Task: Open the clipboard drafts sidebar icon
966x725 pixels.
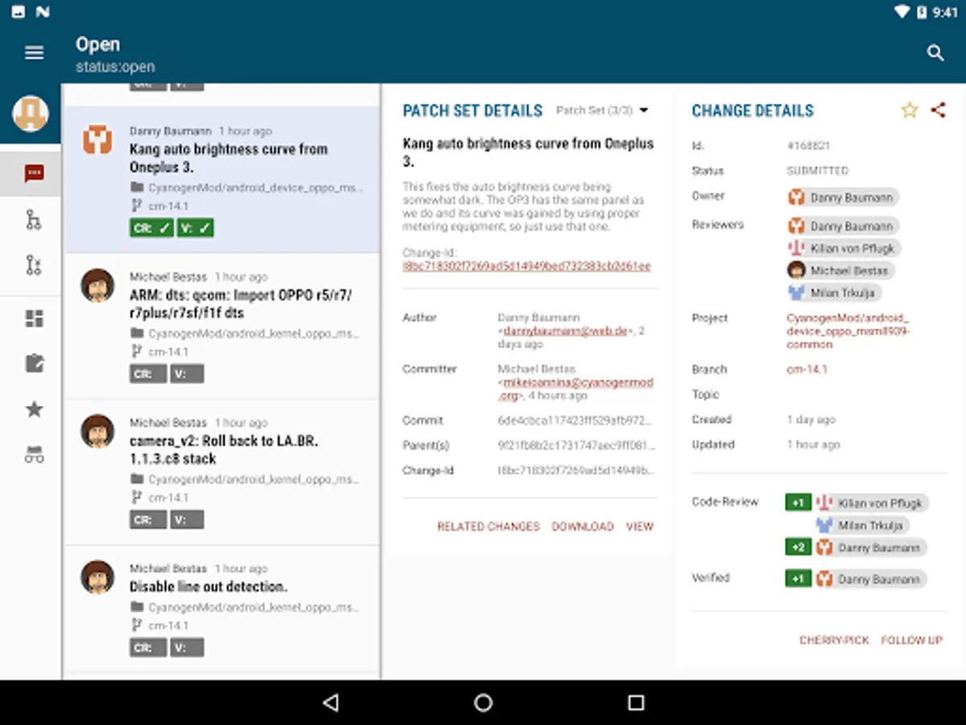Action: point(34,363)
